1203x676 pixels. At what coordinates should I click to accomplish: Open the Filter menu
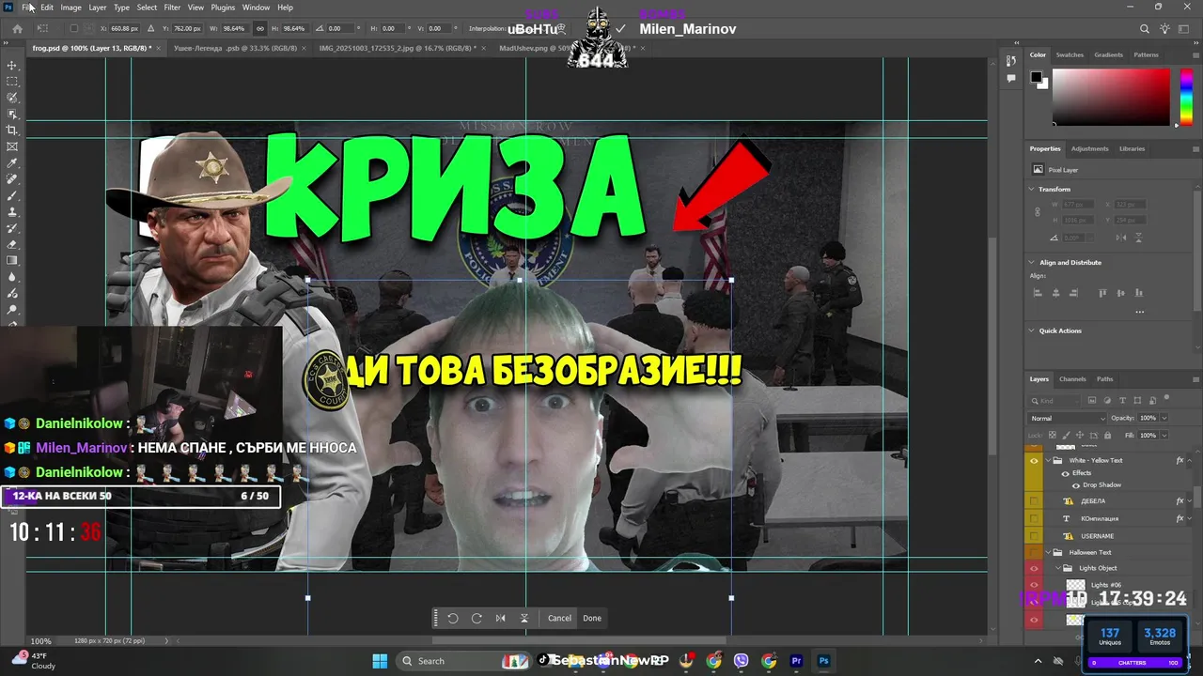coord(172,8)
